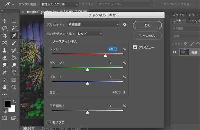Open the 出力先チャンネル dropdown

tap(89, 34)
